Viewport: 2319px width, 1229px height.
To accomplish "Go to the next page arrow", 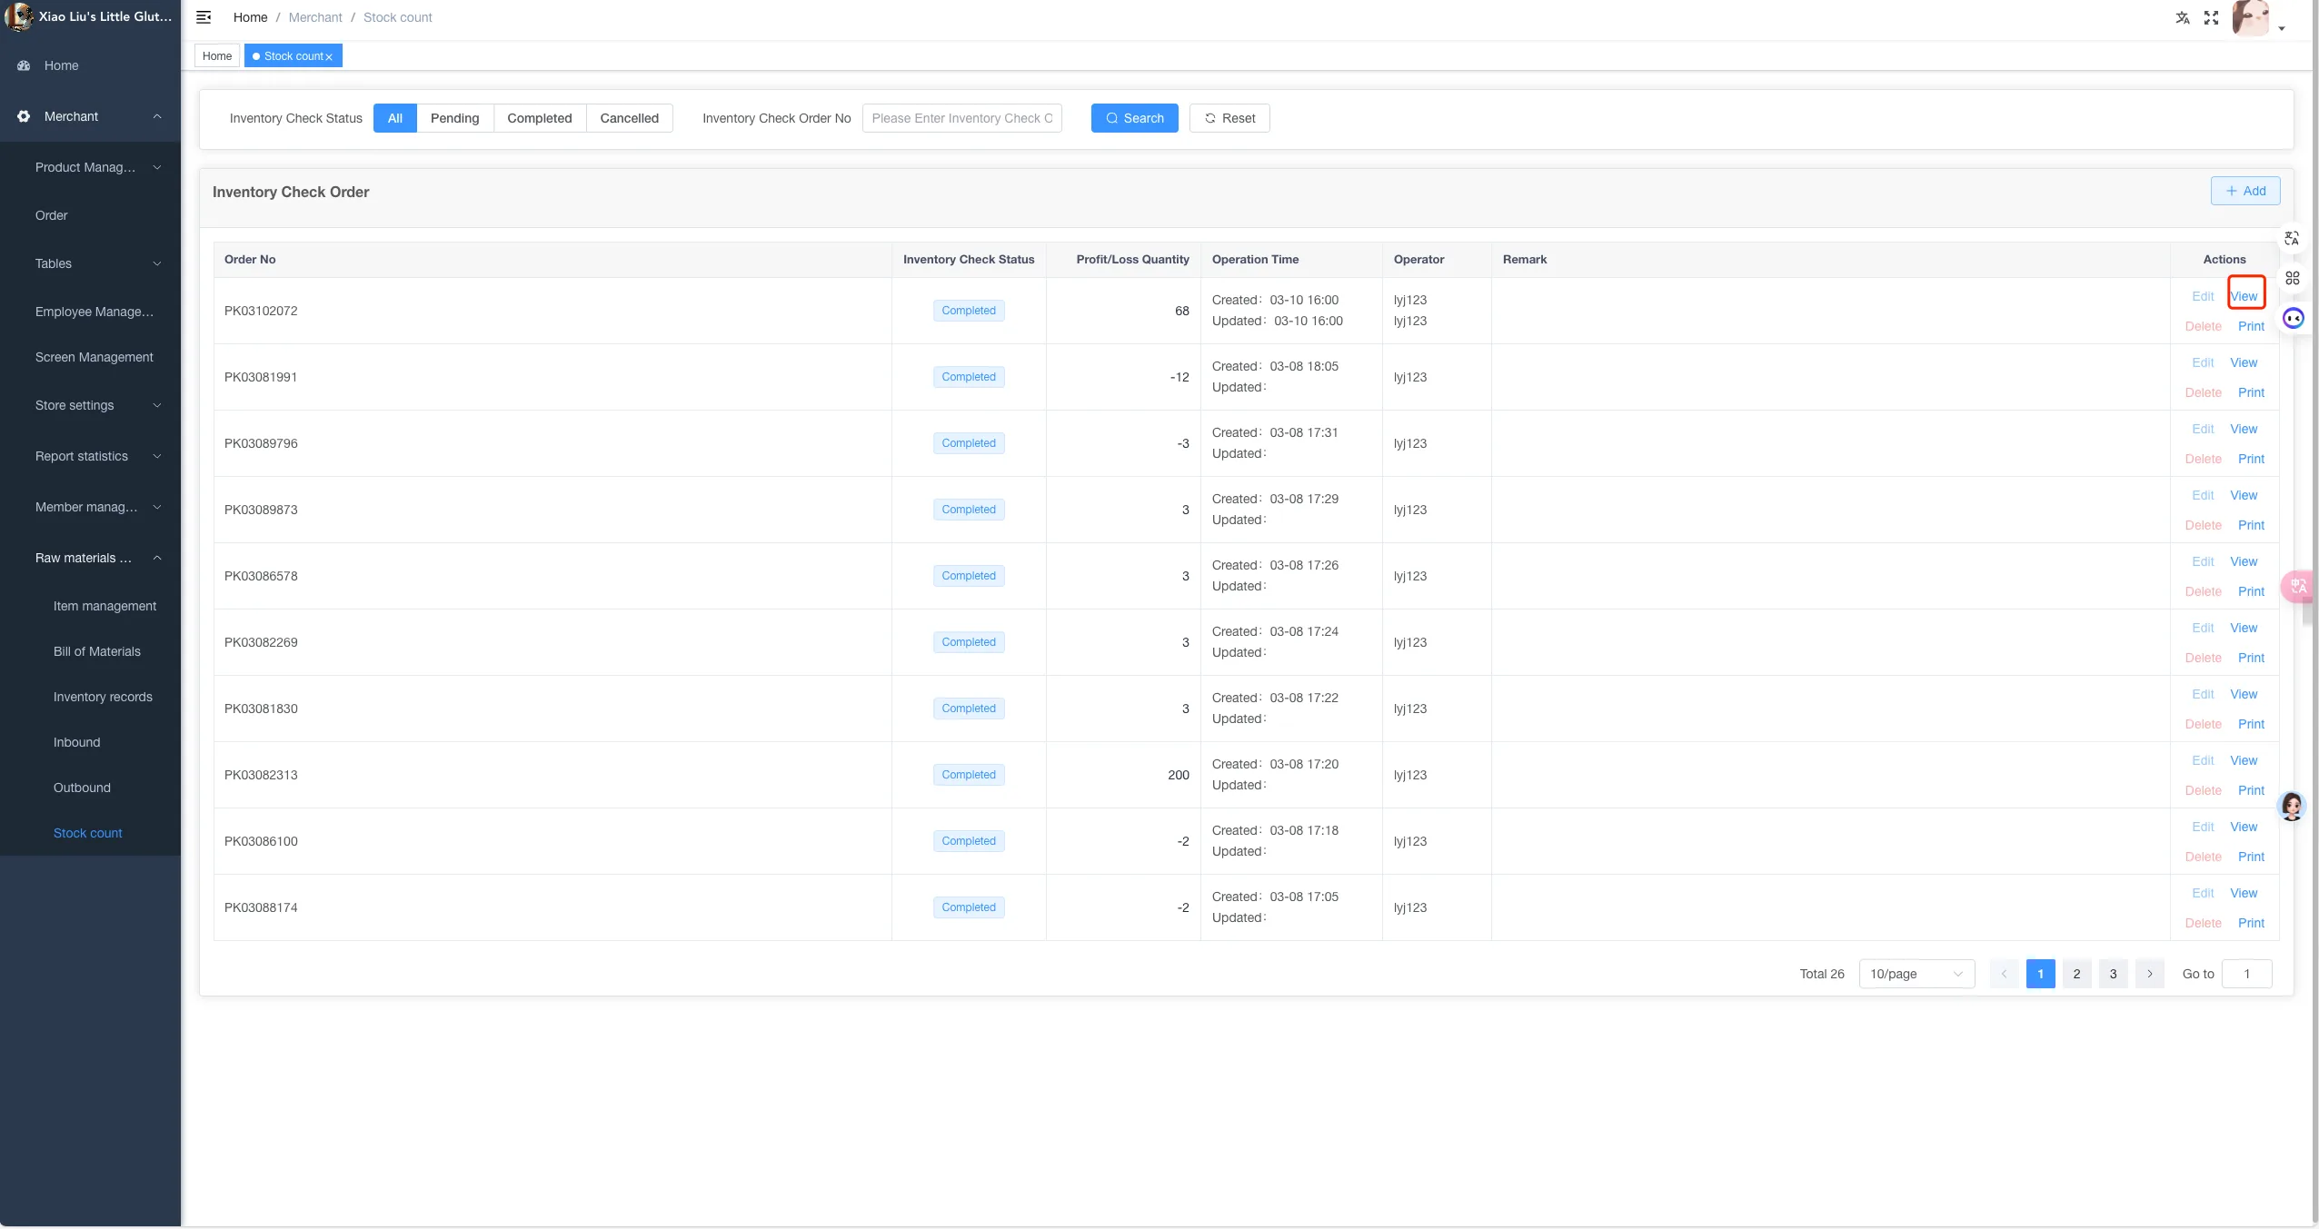I will 2149,974.
